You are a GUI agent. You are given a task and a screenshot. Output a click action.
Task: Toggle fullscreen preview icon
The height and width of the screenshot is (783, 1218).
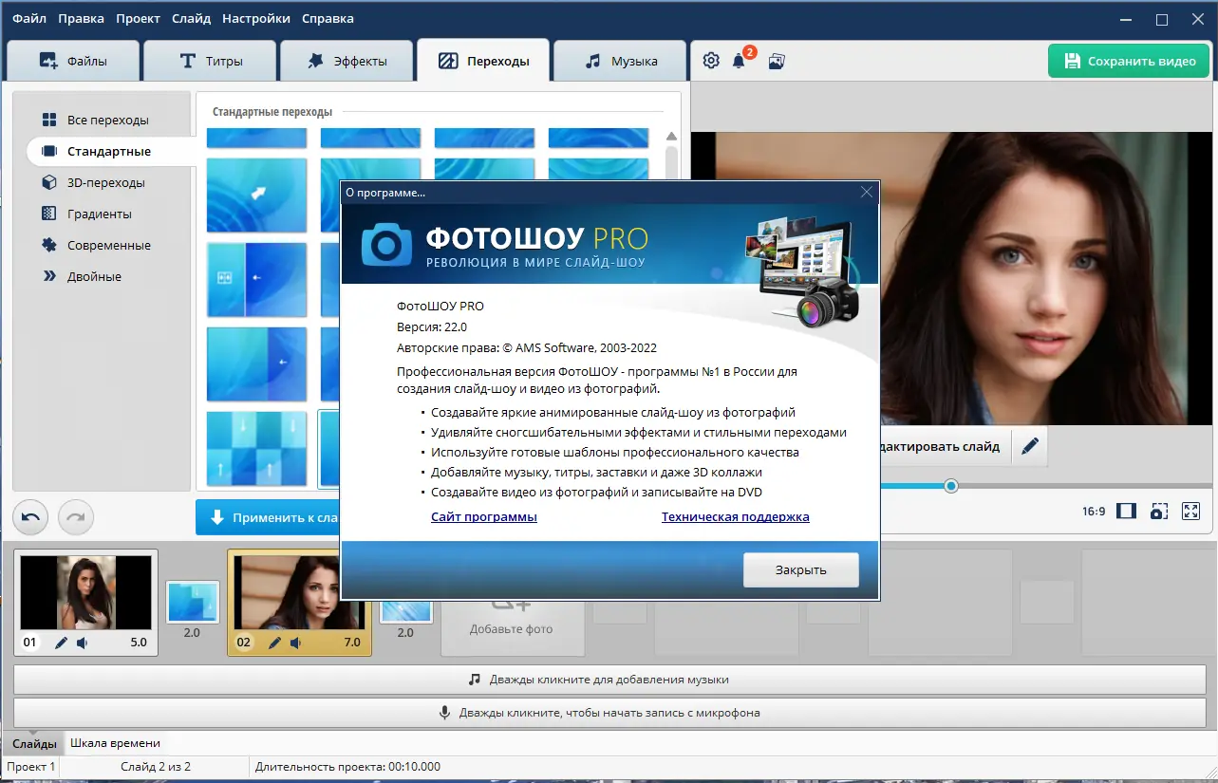[1190, 512]
